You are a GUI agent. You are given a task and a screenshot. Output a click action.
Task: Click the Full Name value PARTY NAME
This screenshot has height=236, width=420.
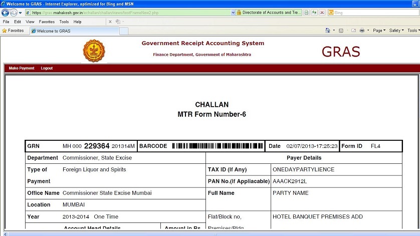290,193
